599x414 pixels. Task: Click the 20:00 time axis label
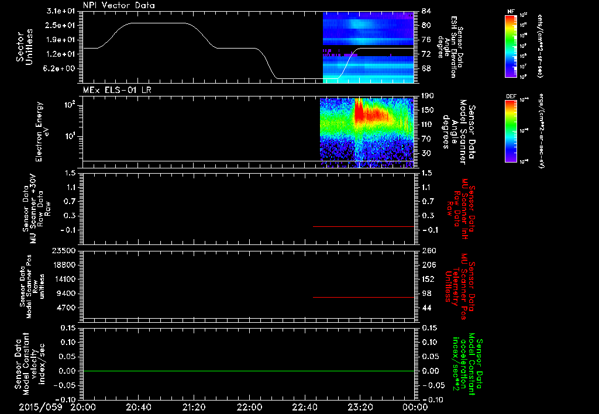click(x=83, y=407)
